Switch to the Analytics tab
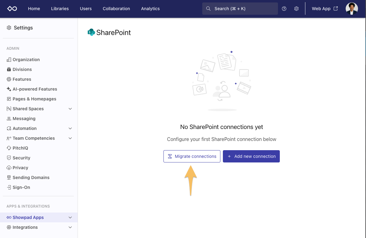This screenshot has height=238, width=366. [x=150, y=9]
